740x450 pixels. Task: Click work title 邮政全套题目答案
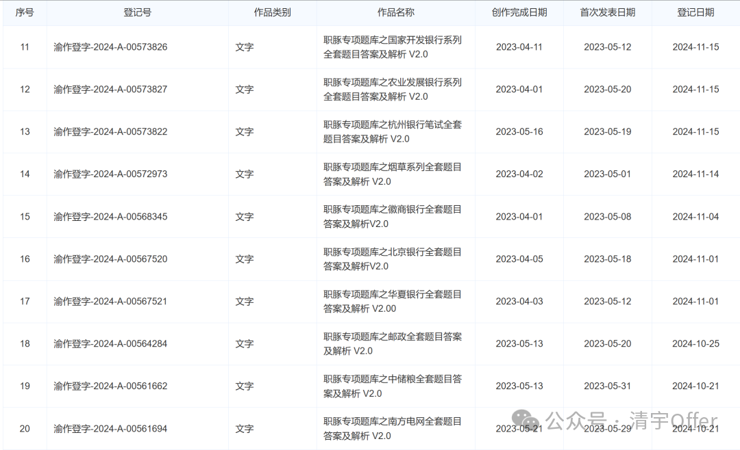click(x=393, y=344)
